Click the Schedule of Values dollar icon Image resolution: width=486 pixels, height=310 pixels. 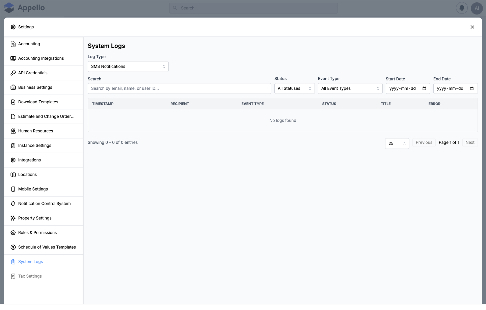13,247
